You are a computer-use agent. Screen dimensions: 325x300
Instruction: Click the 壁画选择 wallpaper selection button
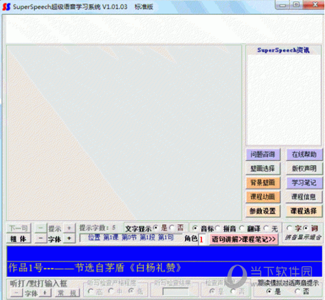pyautogui.click(x=263, y=169)
